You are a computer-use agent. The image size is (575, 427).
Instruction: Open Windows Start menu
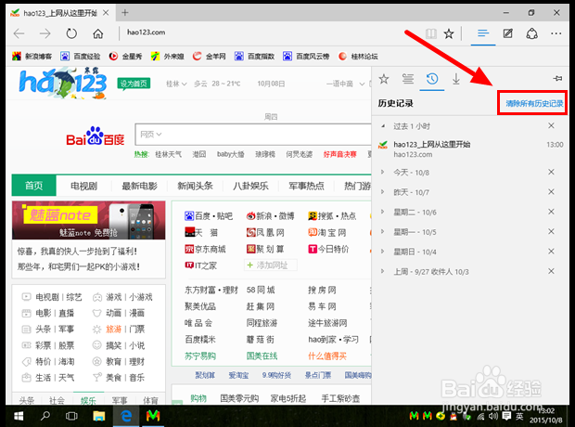(x=19, y=416)
